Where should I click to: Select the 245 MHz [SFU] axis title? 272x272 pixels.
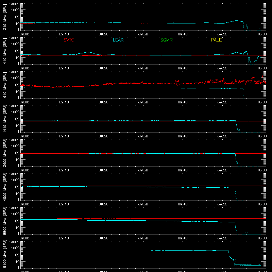4,17
